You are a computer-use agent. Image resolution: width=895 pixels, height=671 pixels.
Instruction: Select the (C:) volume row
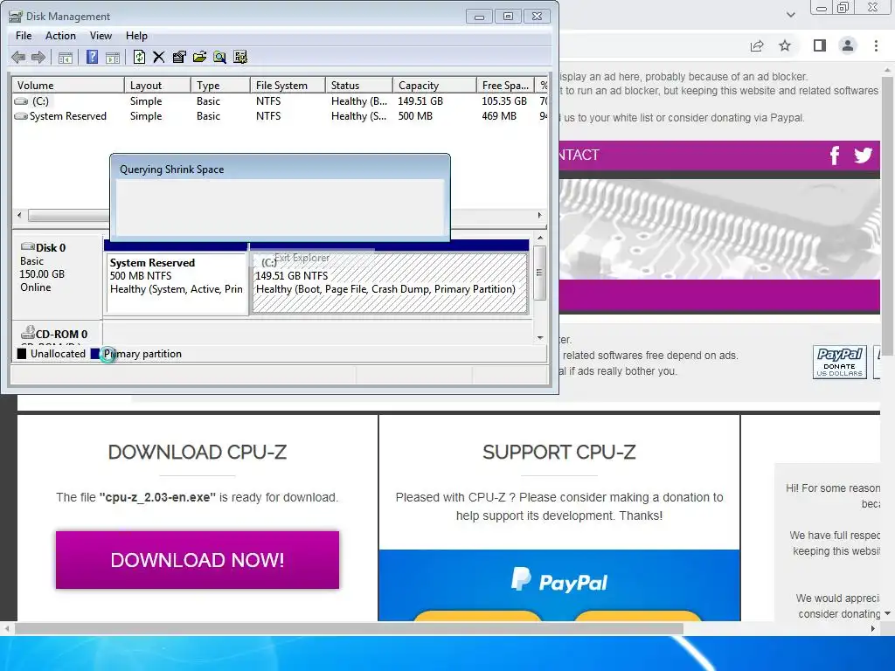(280, 101)
